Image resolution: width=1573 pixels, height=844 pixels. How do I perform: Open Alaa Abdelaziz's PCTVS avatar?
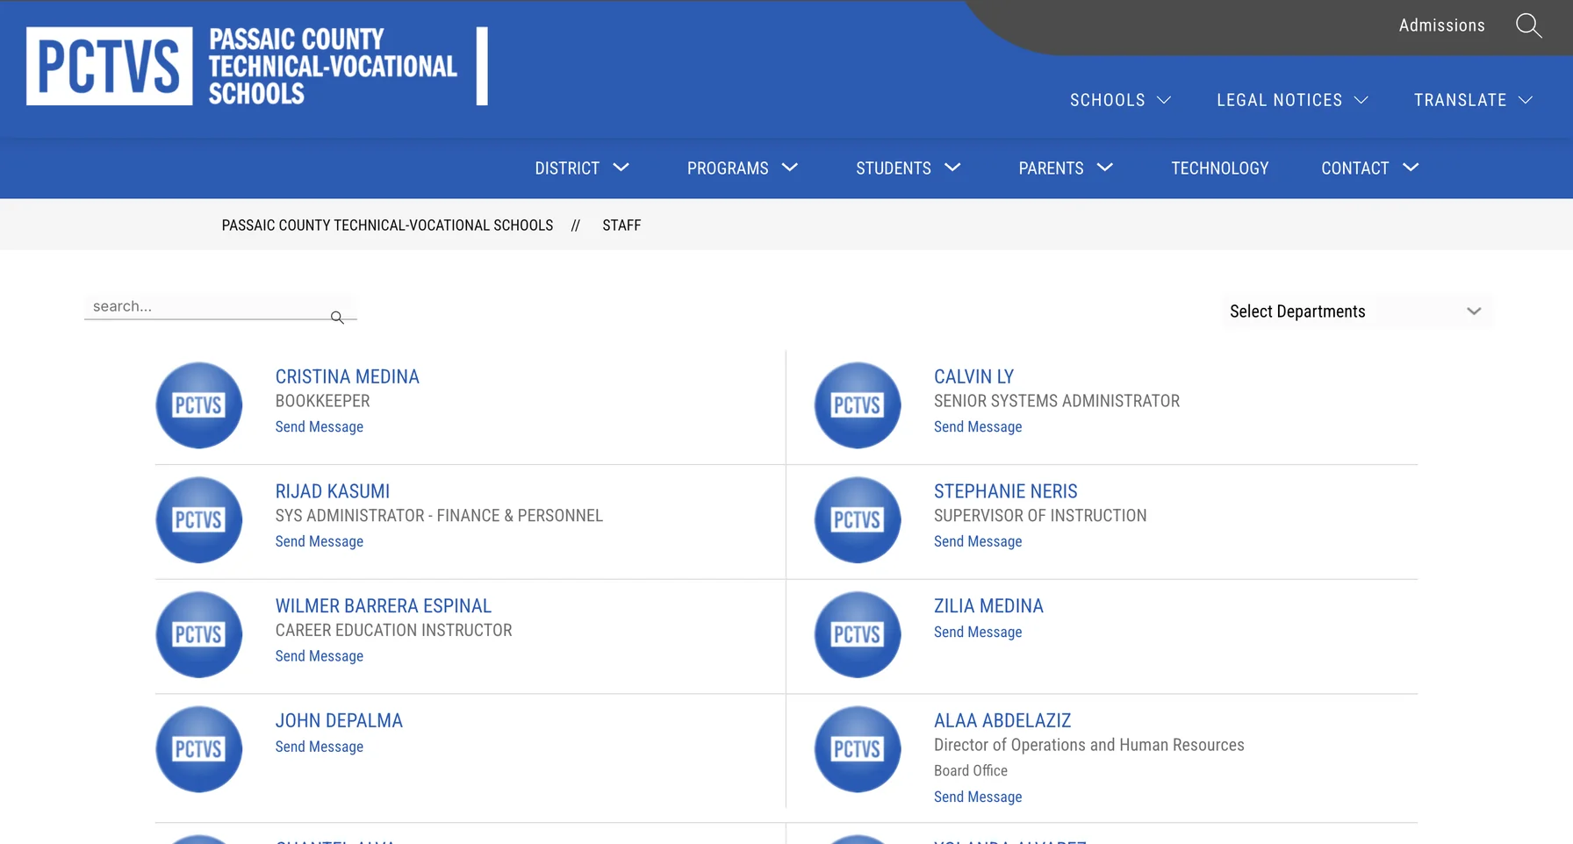pyautogui.click(x=858, y=749)
